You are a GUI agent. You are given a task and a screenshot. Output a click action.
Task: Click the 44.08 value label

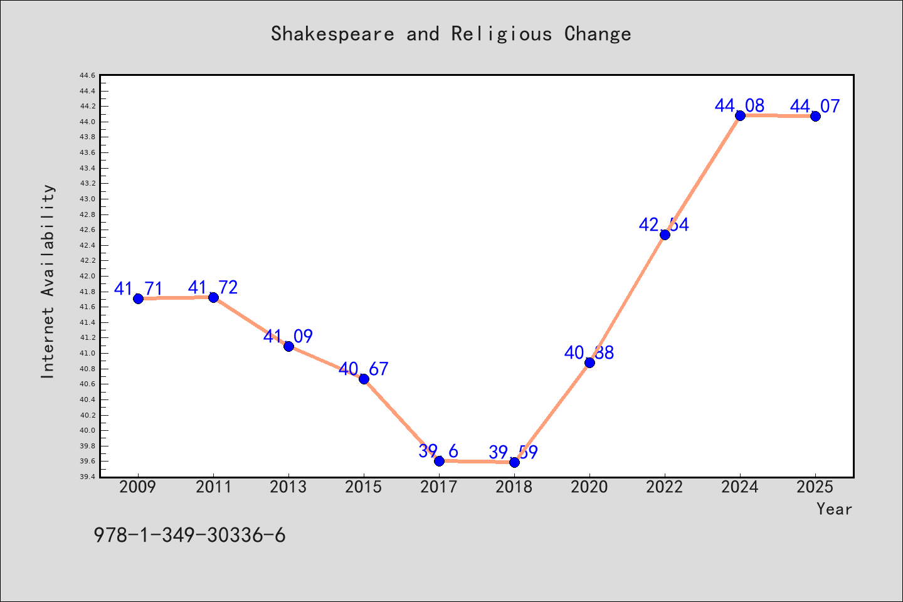click(x=740, y=106)
